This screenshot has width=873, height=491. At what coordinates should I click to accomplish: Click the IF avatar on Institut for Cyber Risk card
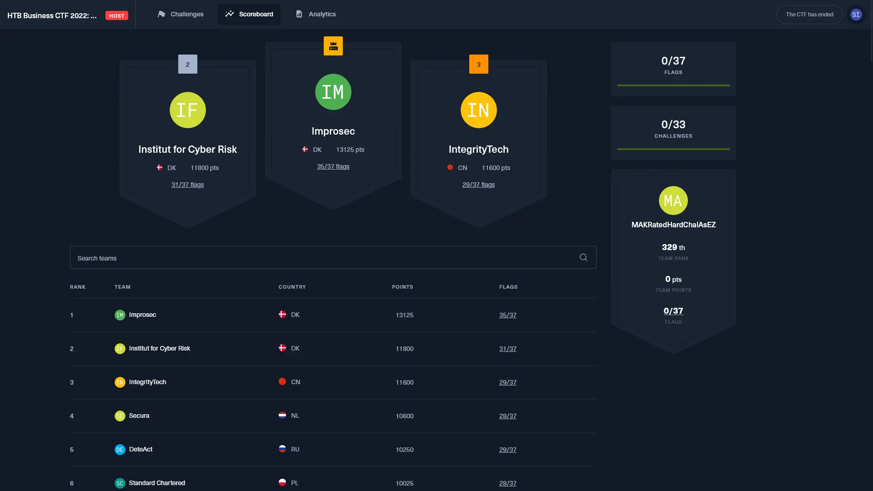click(x=188, y=110)
